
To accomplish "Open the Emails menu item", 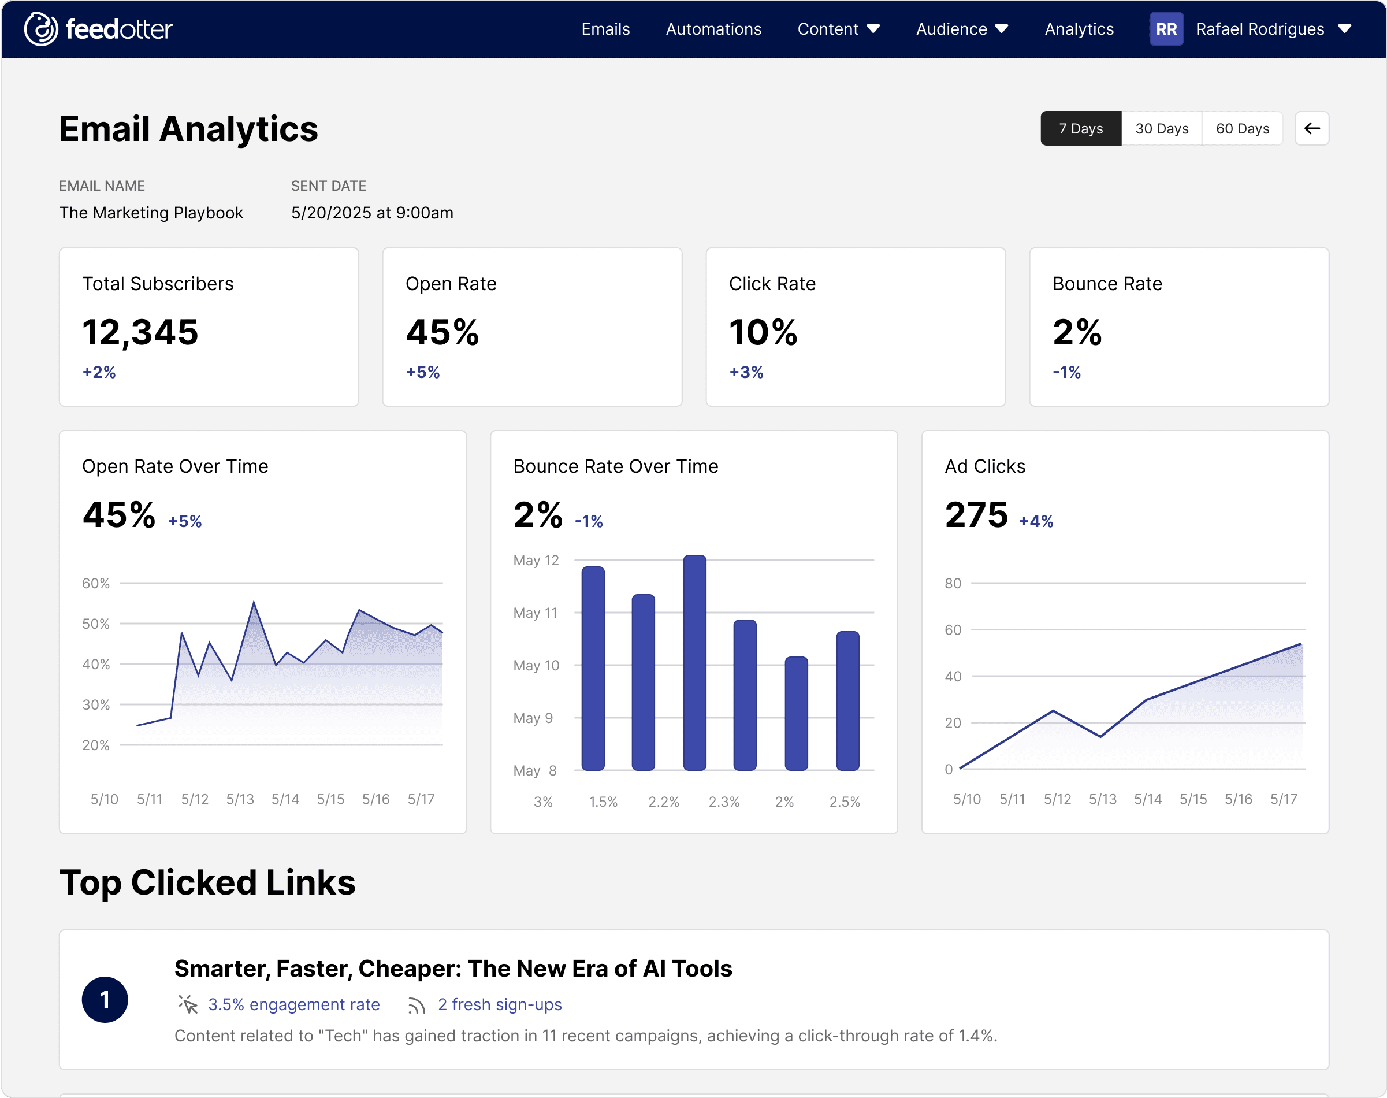I will [605, 29].
